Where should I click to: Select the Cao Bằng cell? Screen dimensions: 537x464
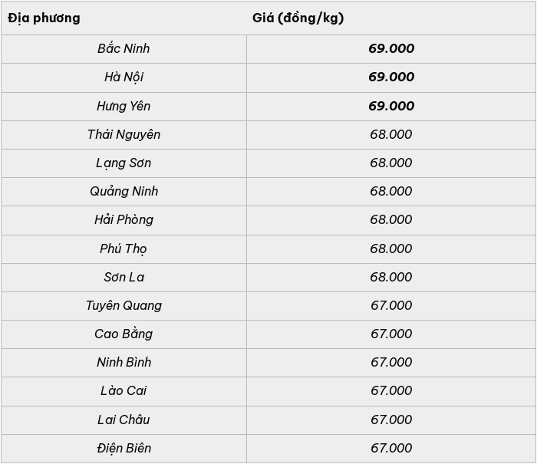click(x=124, y=334)
